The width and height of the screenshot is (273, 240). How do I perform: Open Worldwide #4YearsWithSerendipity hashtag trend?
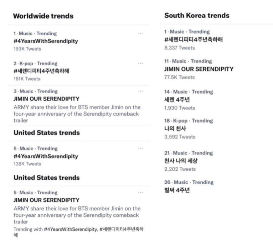(46, 41)
